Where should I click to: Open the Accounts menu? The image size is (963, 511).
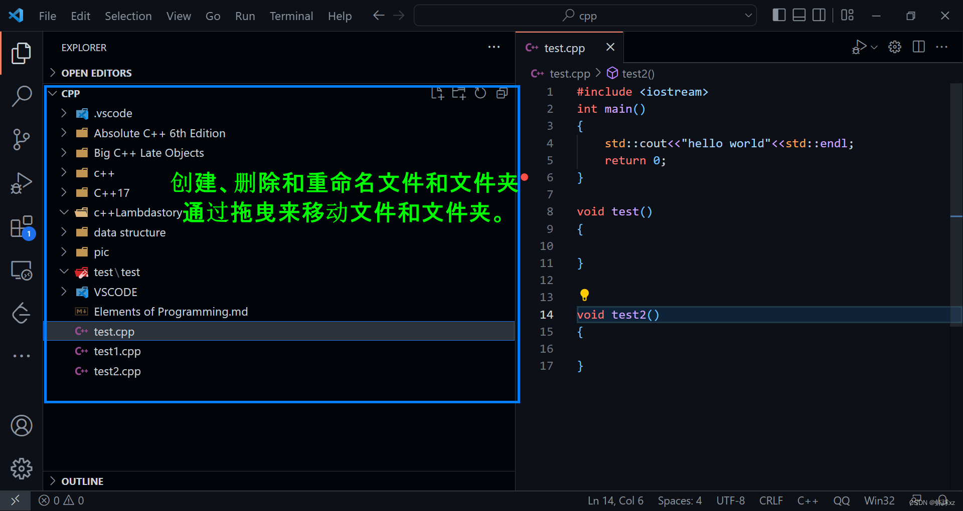[21, 426]
